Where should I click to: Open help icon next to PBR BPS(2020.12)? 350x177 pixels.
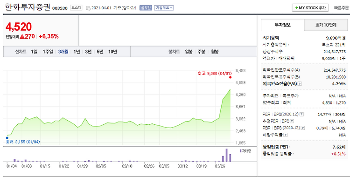tap(303, 128)
